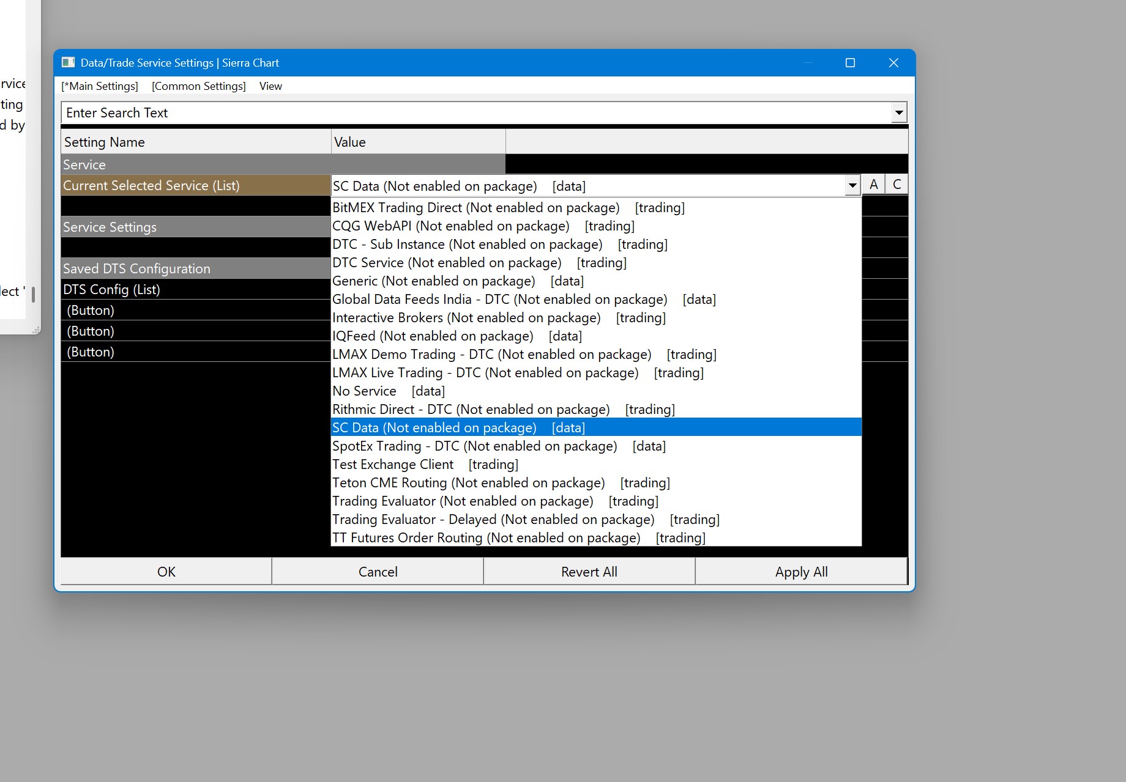The height and width of the screenshot is (782, 1126).
Task: Click the Current Selected Service value box
Action: [x=588, y=186]
